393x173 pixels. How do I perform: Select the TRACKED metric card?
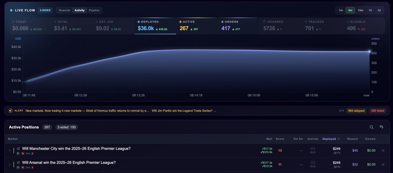(323, 26)
